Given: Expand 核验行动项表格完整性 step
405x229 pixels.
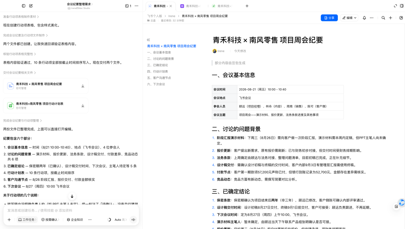Looking at the screenshot, I should [x=19, y=54].
